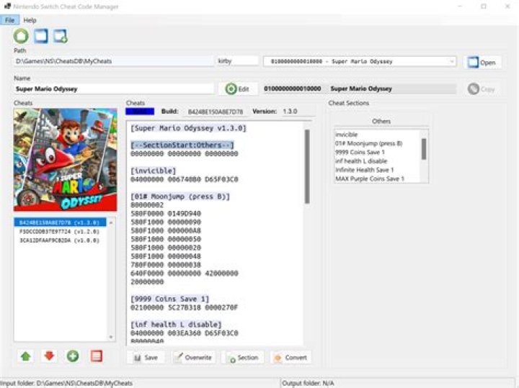Screen dimensions: 519x388
Task: Select 'Infinite Health Save 1' in Others list
Action: (x=365, y=170)
